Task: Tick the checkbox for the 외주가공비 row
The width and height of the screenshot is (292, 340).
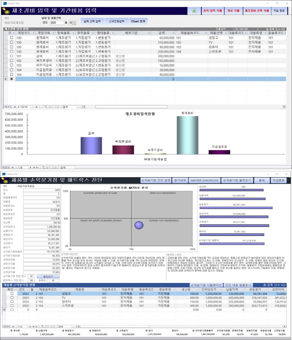Action: [11, 65]
